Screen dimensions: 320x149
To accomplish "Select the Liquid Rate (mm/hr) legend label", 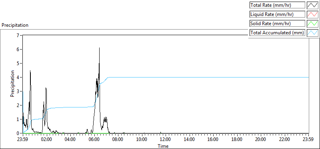I will click(277, 14).
